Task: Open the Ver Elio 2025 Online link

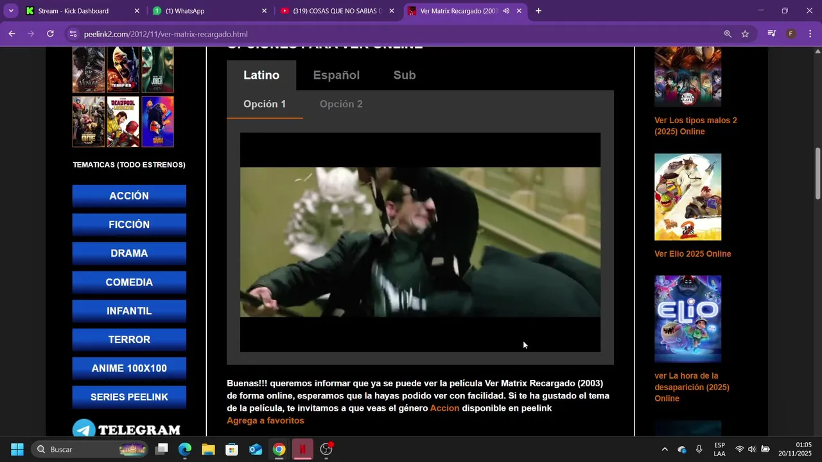Action: click(693, 253)
